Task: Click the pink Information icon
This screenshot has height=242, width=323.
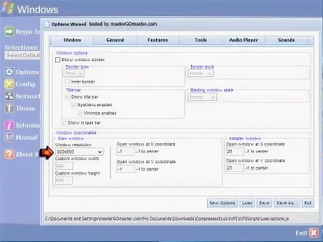Action: (9, 125)
